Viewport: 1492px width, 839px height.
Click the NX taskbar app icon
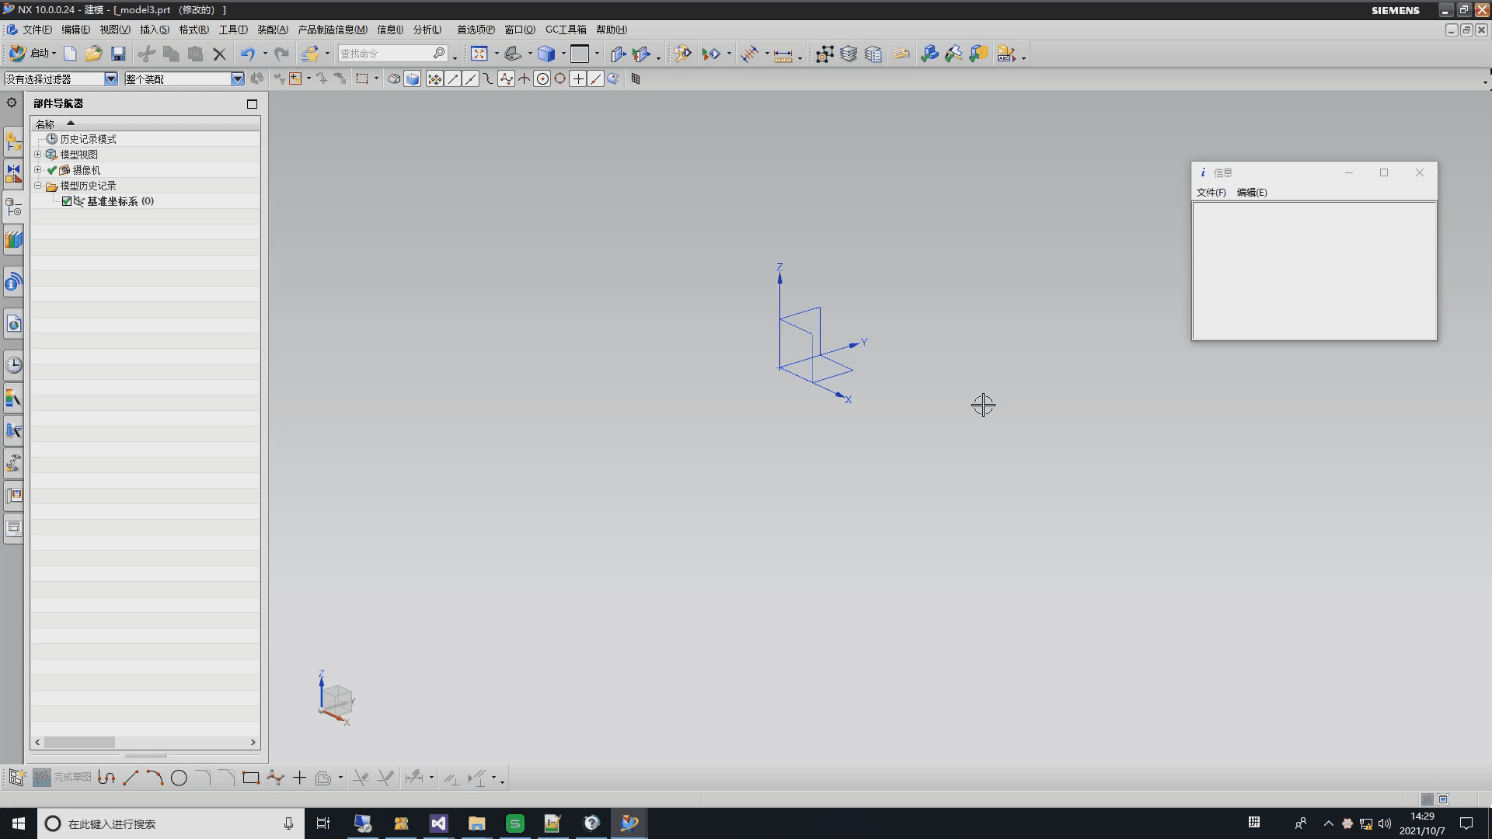(x=629, y=823)
